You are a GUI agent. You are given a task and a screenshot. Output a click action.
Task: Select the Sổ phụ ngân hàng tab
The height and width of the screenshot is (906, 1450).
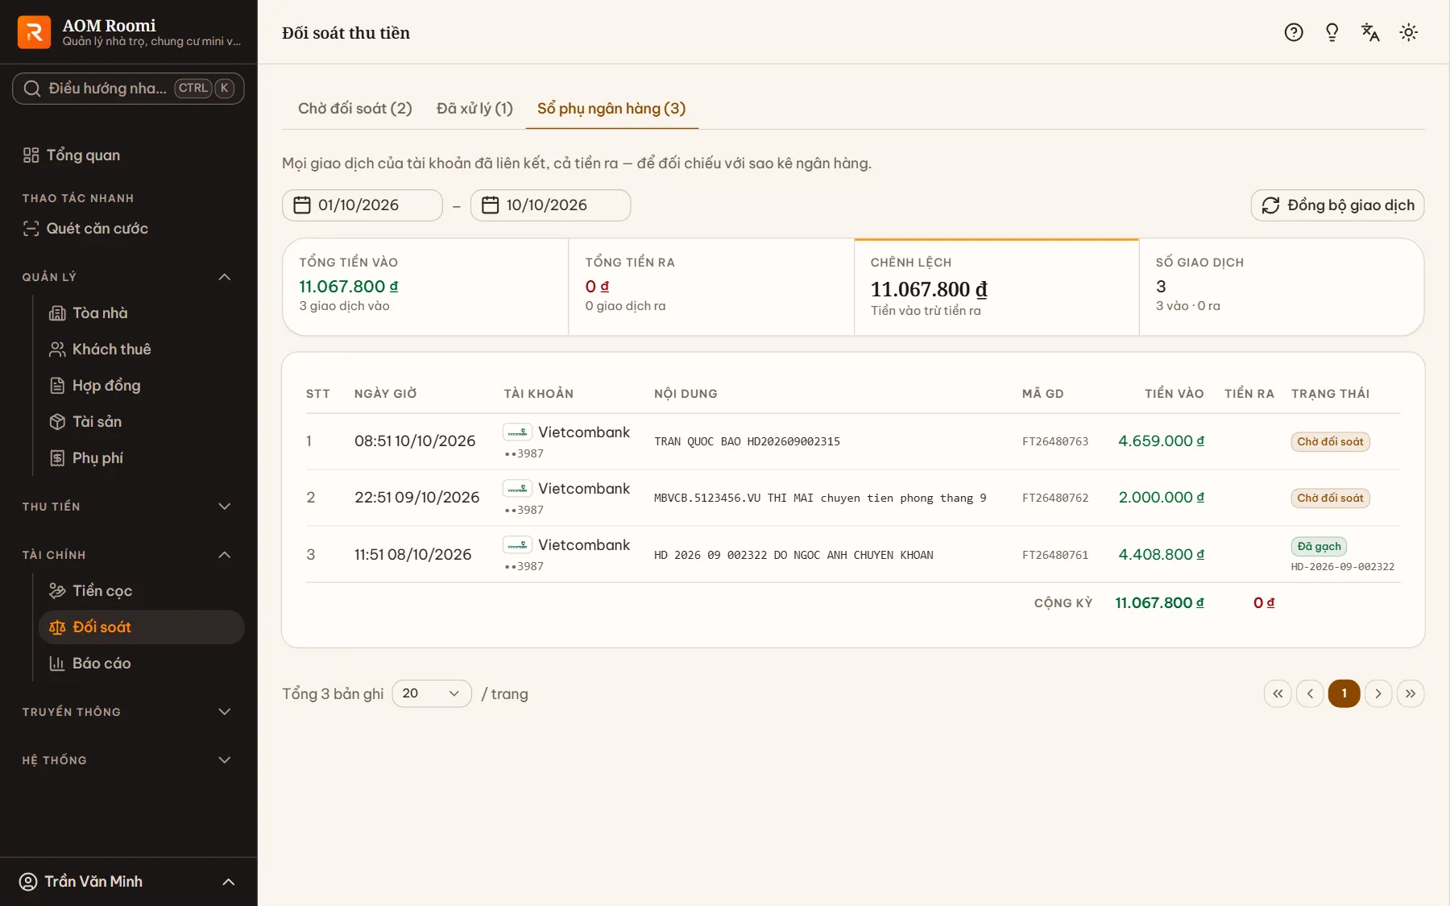tap(611, 109)
